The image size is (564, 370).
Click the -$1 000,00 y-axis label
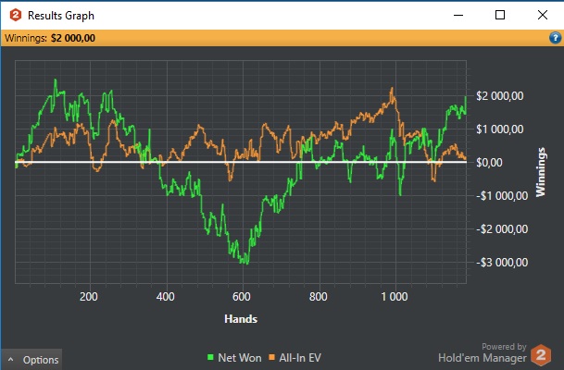tap(502, 196)
